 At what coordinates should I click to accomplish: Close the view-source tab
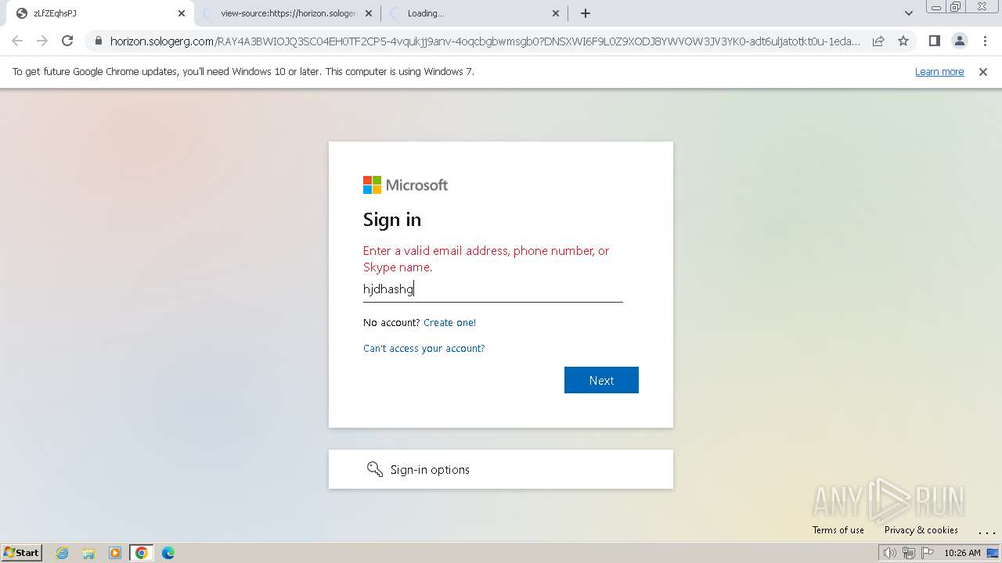(369, 13)
